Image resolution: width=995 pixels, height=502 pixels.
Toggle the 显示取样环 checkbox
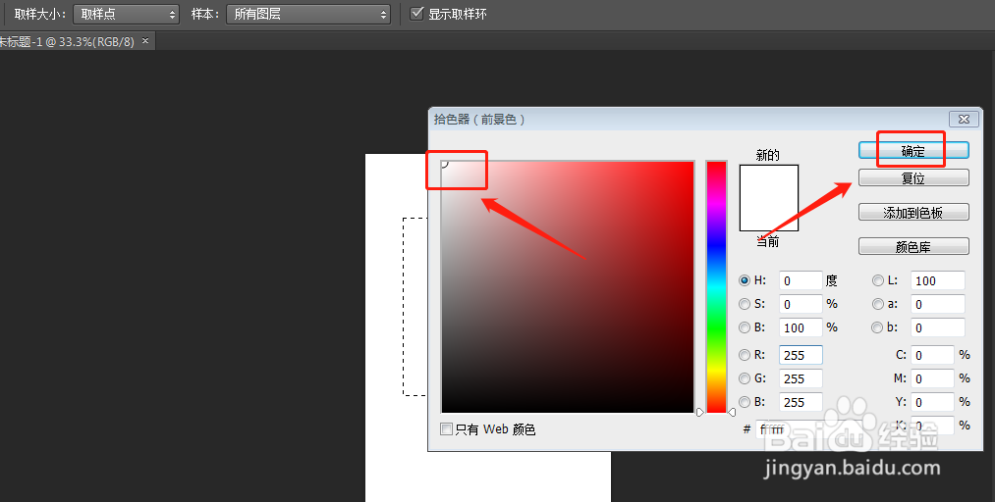coord(416,14)
